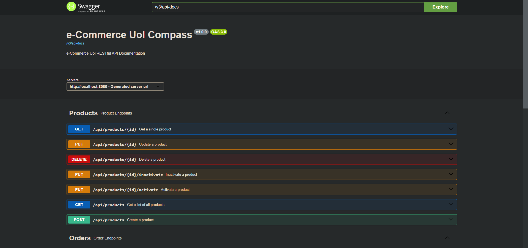
Task: Expand the Activate a product chevron arrow
Action: (x=451, y=189)
